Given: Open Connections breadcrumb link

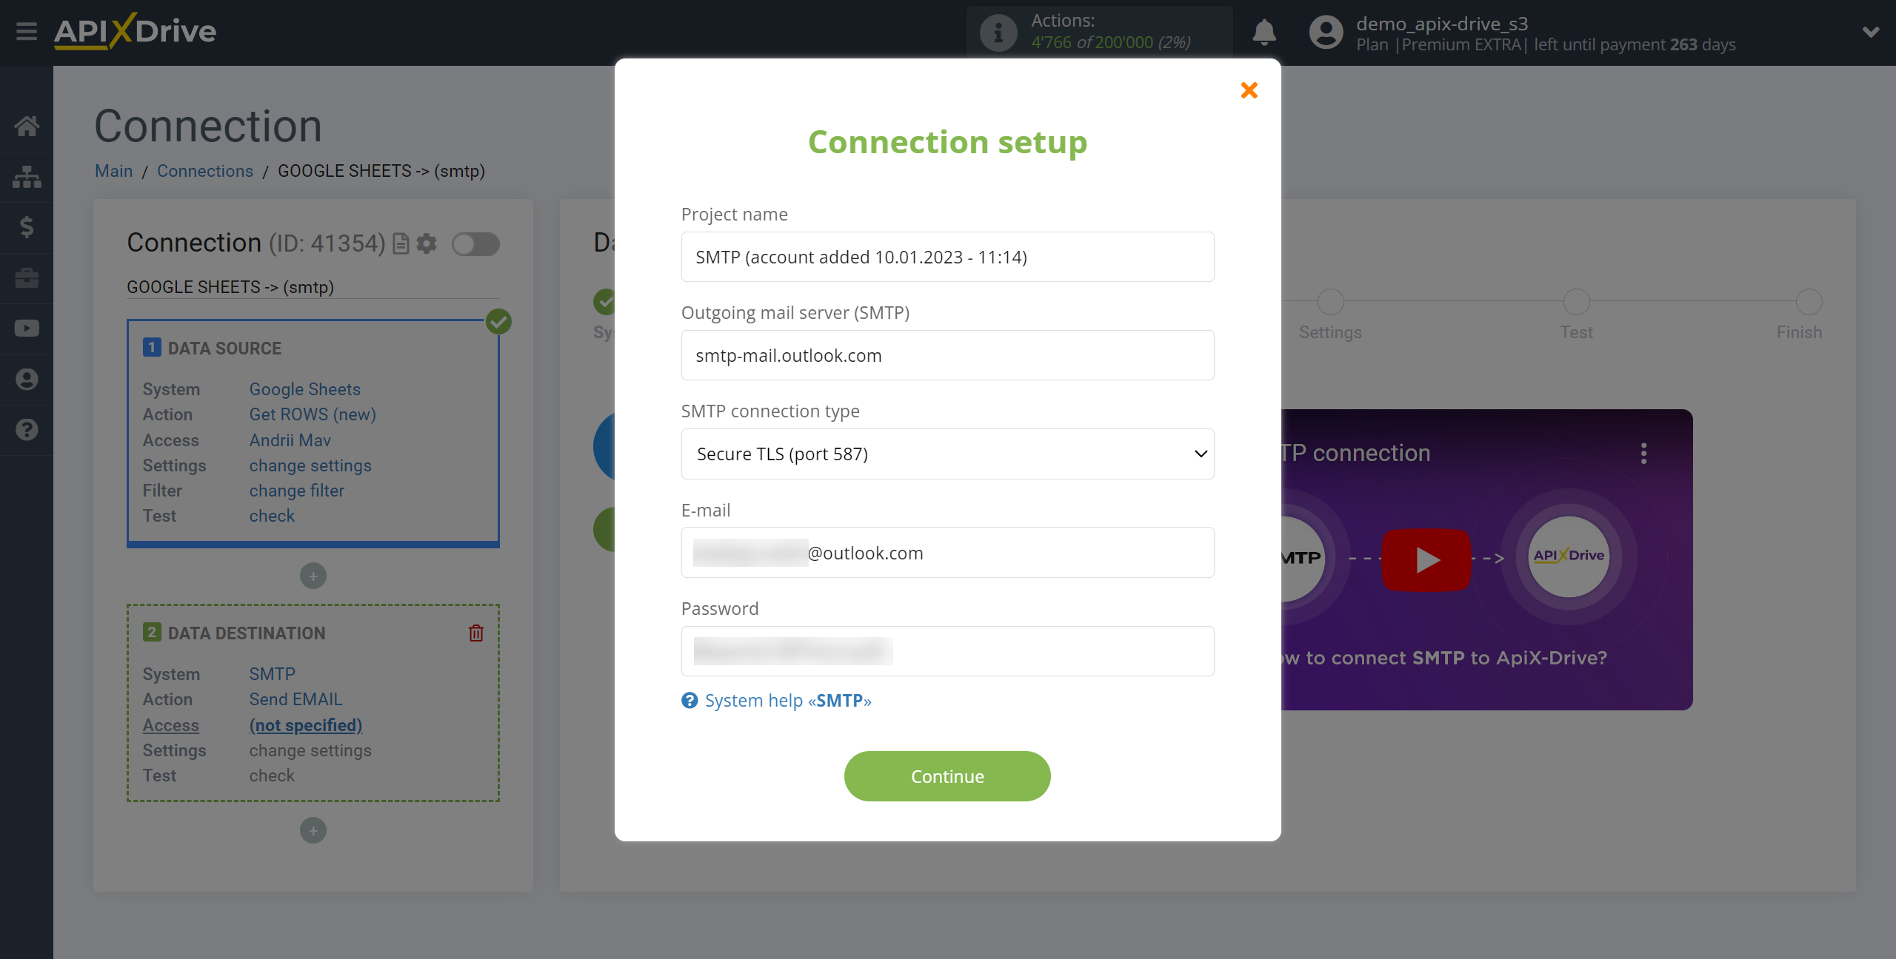Looking at the screenshot, I should click(x=205, y=171).
